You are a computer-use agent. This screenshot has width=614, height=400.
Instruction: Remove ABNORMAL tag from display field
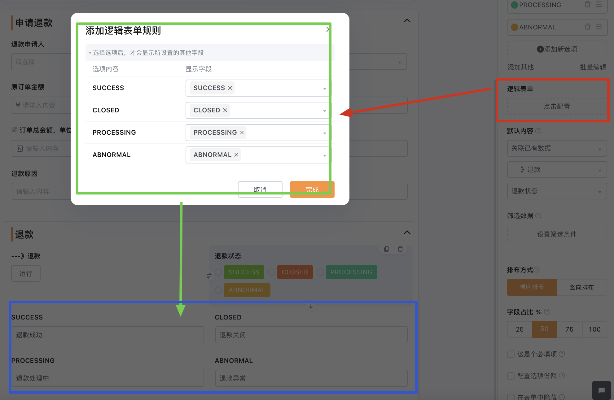(236, 155)
